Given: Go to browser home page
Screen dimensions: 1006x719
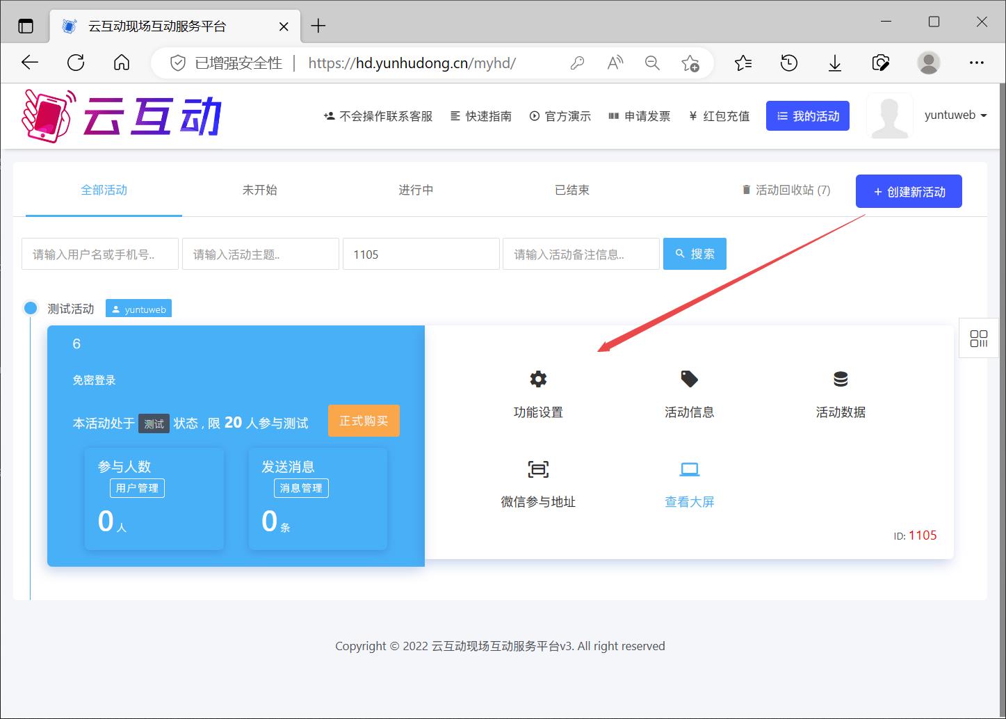Looking at the screenshot, I should coord(122,63).
